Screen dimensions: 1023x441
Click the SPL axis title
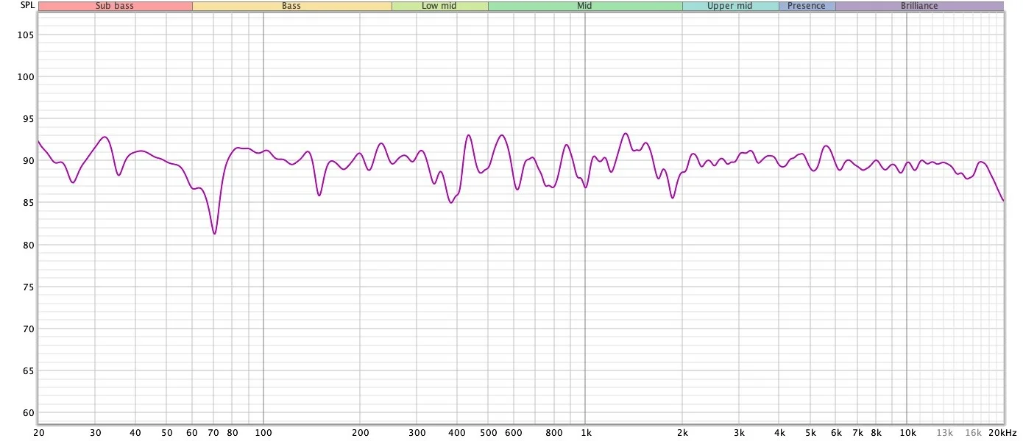point(27,6)
